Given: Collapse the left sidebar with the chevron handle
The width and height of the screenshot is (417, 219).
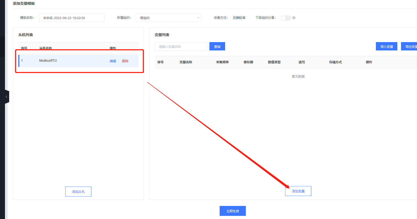Looking at the screenshot, I should coord(7,97).
